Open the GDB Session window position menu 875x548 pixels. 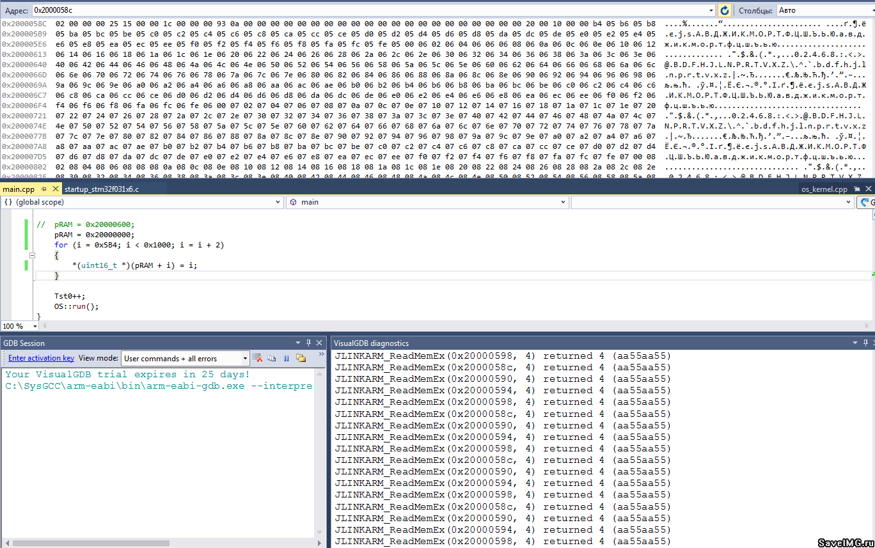tap(298, 343)
